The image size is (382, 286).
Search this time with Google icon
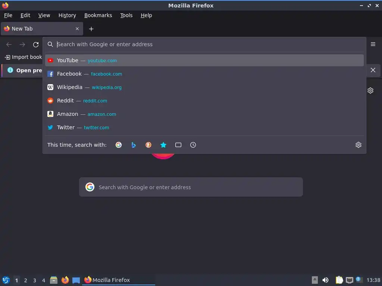[119, 145]
